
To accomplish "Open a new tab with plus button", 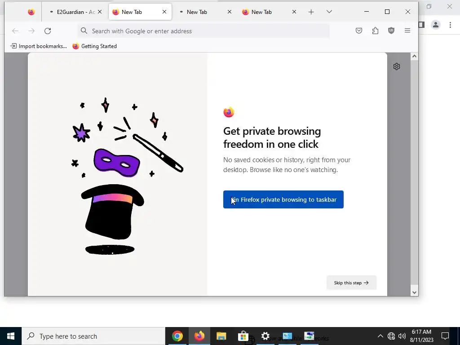I will coord(311,12).
